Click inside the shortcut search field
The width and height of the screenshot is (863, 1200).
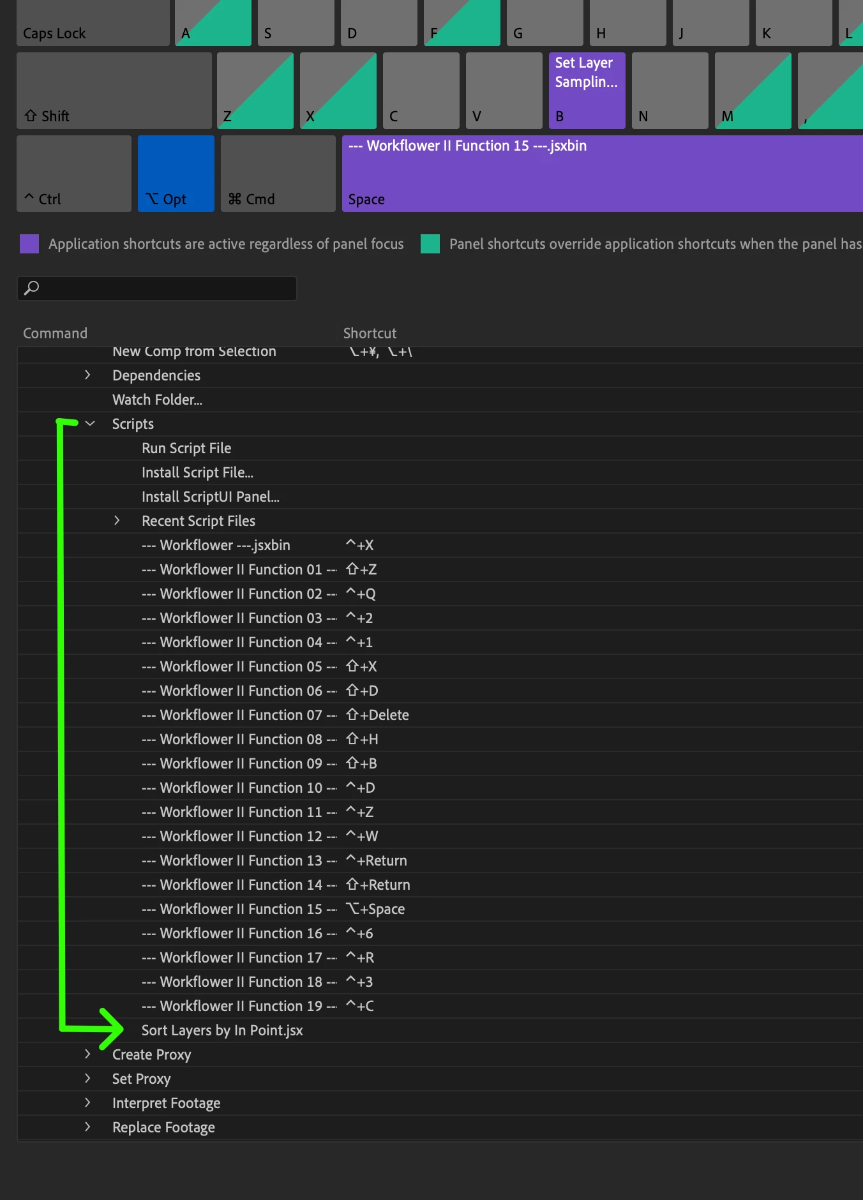[157, 288]
